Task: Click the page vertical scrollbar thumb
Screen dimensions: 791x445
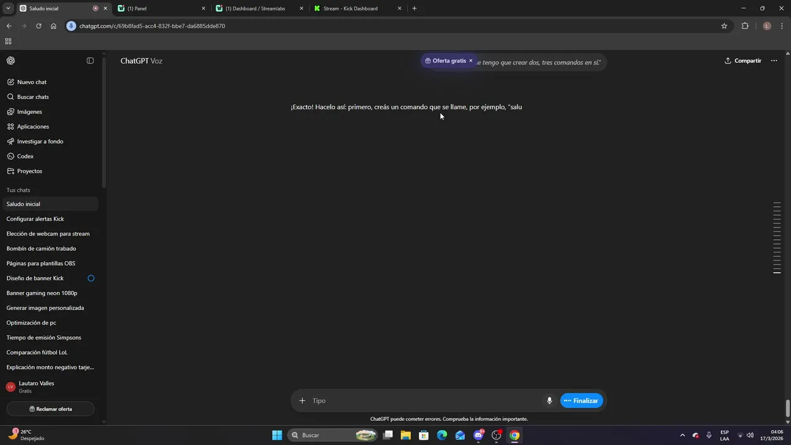Action: [787, 409]
